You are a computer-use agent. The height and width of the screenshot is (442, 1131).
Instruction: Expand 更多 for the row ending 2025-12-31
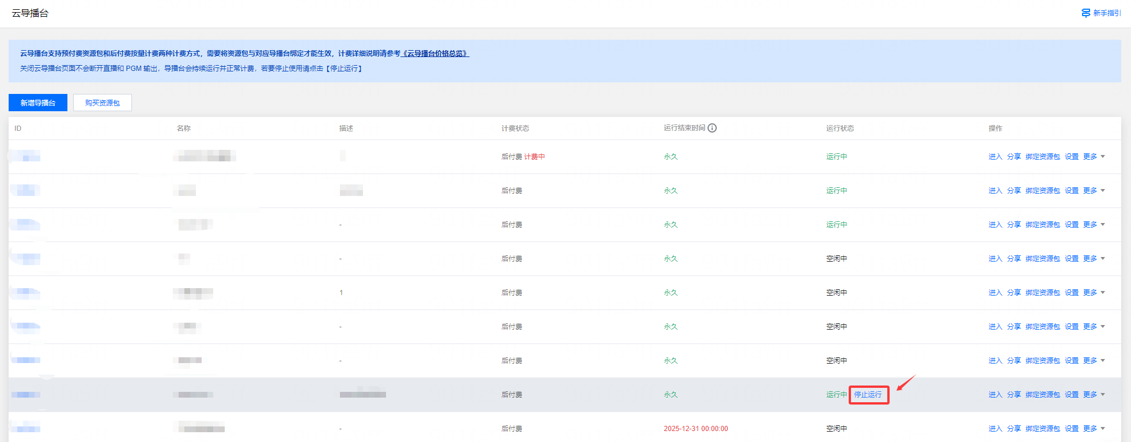tap(1093, 429)
